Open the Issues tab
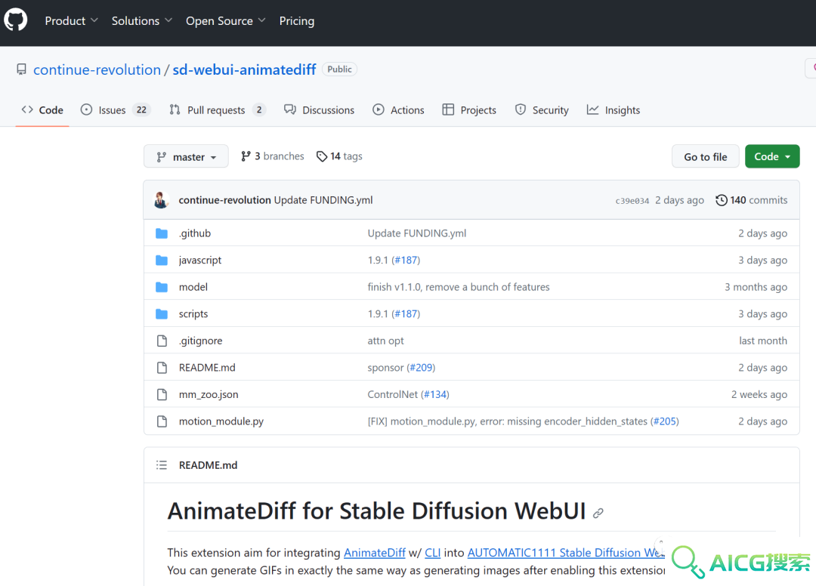816x586 pixels. tap(115, 110)
